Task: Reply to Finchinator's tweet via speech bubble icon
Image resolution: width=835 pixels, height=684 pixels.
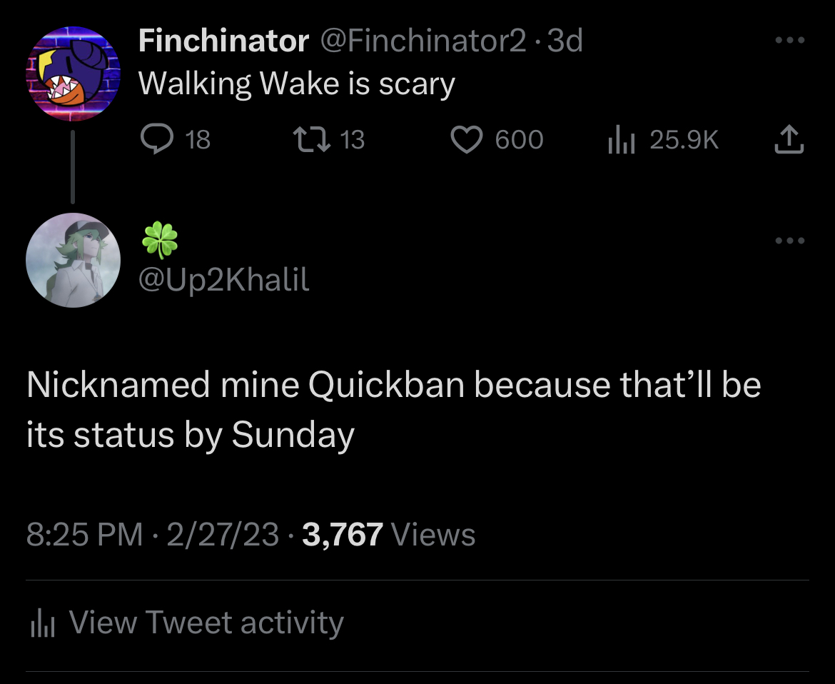Action: tap(156, 139)
